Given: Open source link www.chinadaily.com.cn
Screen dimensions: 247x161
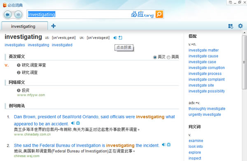Looking at the screenshot, I should click(x=32, y=134).
